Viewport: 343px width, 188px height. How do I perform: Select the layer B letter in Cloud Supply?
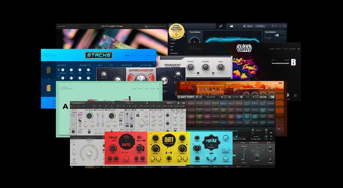(293, 62)
